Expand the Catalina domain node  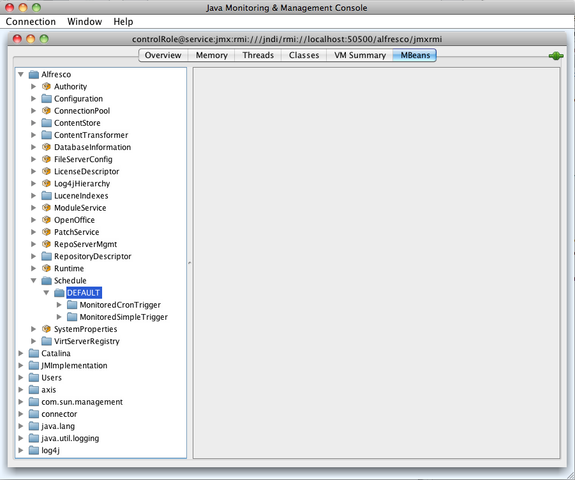pos(21,353)
